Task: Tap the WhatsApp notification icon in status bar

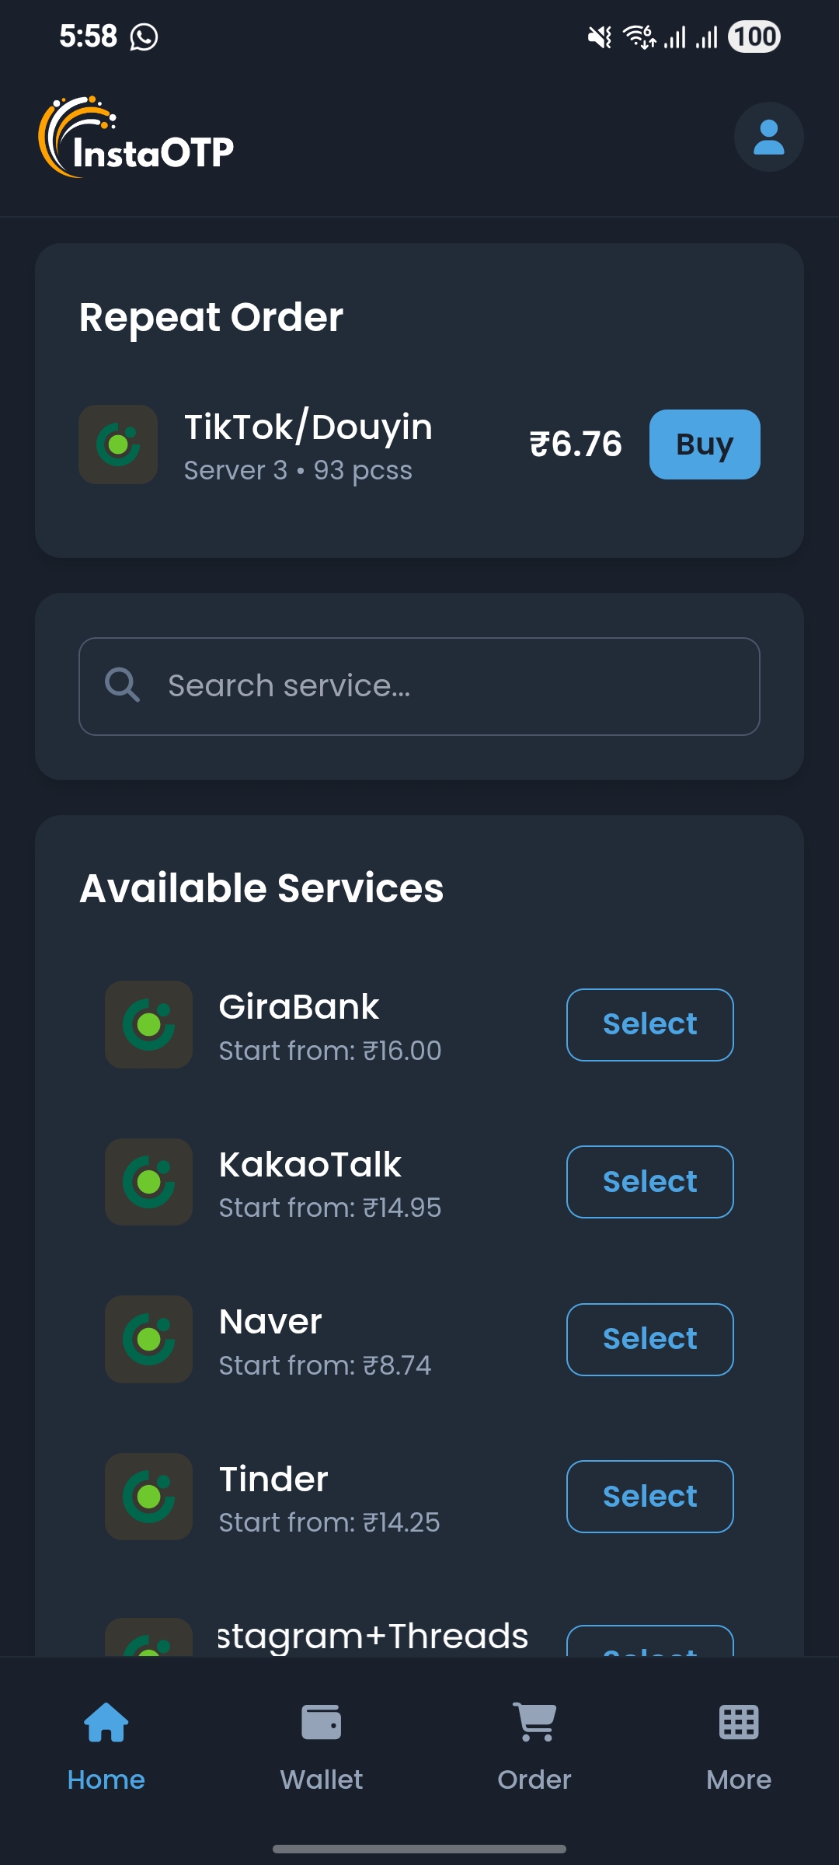Action: coord(144,37)
